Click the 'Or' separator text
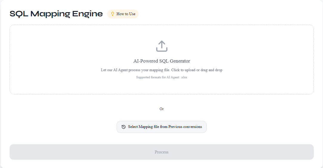This screenshot has width=323, height=168. click(161, 109)
